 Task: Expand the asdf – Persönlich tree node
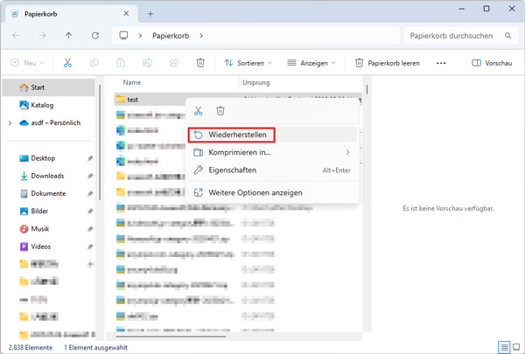point(10,123)
